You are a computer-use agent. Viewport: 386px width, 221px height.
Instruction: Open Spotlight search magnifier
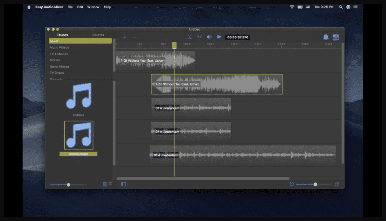[341, 7]
